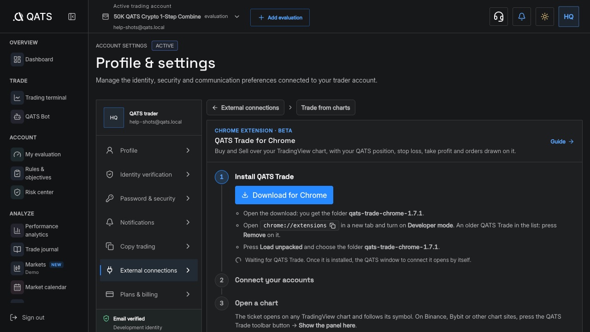This screenshot has height=332, width=590.
Task: Expand the Password & security chevron
Action: click(188, 198)
